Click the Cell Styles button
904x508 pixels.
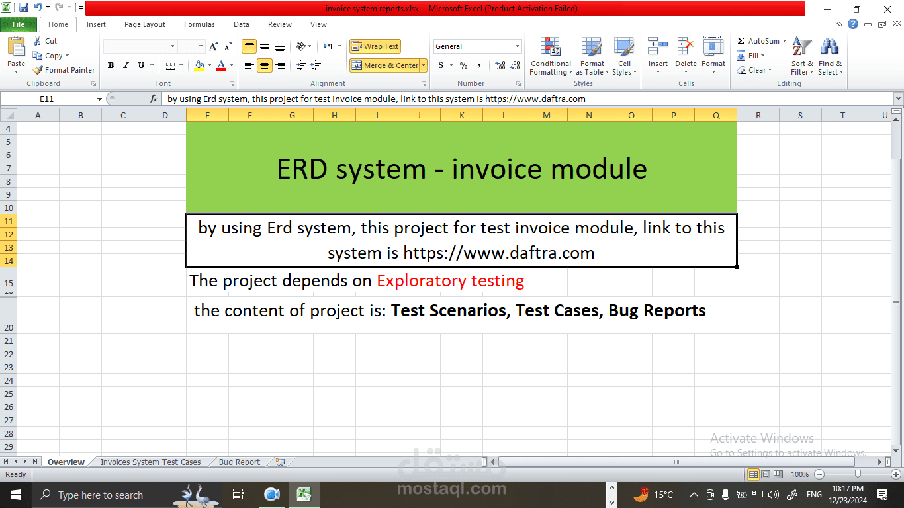pyautogui.click(x=624, y=56)
